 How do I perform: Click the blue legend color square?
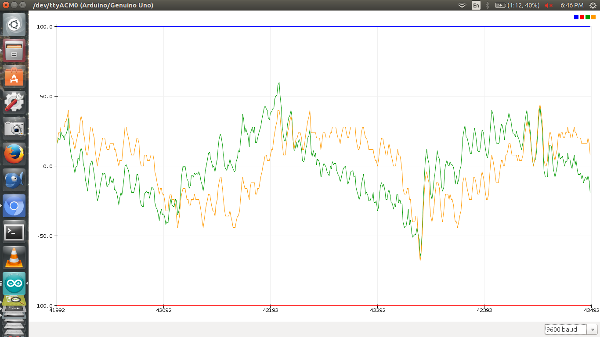[x=576, y=17]
